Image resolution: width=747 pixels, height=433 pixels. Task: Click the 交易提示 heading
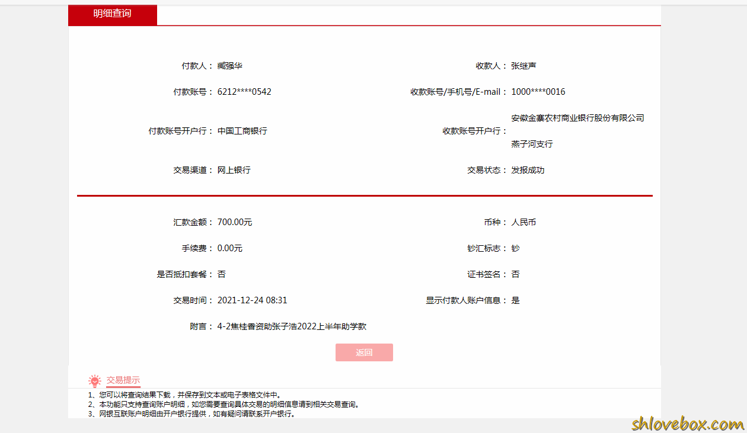click(x=123, y=380)
